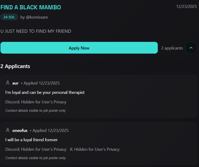Viewport: 199px width, 167px height.
Task: Click the Apply Now button
Action: (x=79, y=48)
